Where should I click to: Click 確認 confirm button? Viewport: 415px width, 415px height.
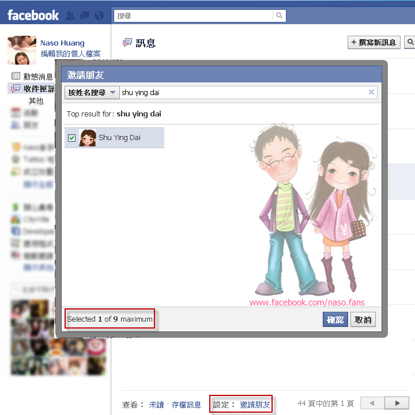tap(335, 320)
